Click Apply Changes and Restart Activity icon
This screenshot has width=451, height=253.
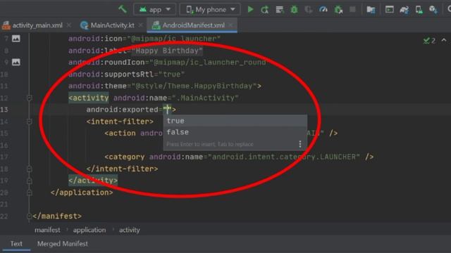click(265, 10)
